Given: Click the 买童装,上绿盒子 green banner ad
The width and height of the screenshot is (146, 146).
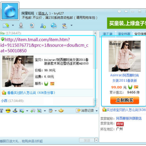Looking at the screenshot, I should [127, 23].
